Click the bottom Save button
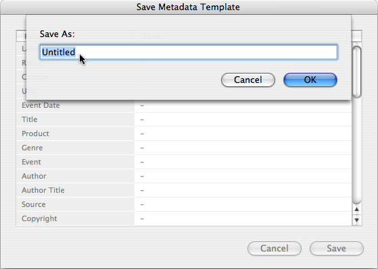The width and height of the screenshot is (378, 269). pos(337,248)
